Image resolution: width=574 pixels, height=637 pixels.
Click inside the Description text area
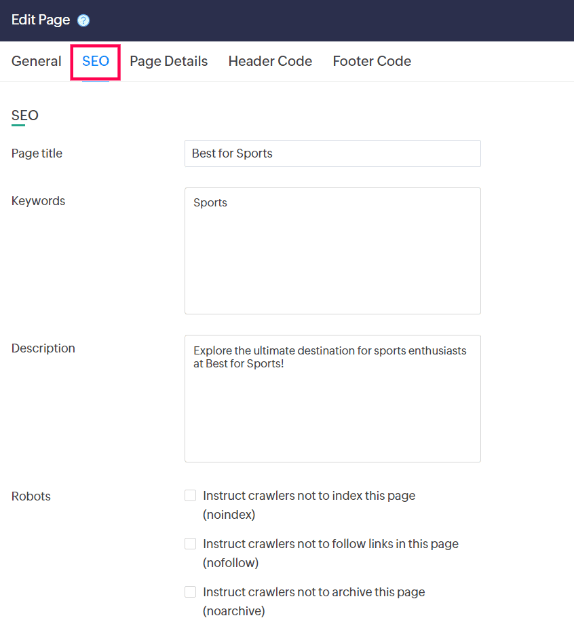coord(332,399)
